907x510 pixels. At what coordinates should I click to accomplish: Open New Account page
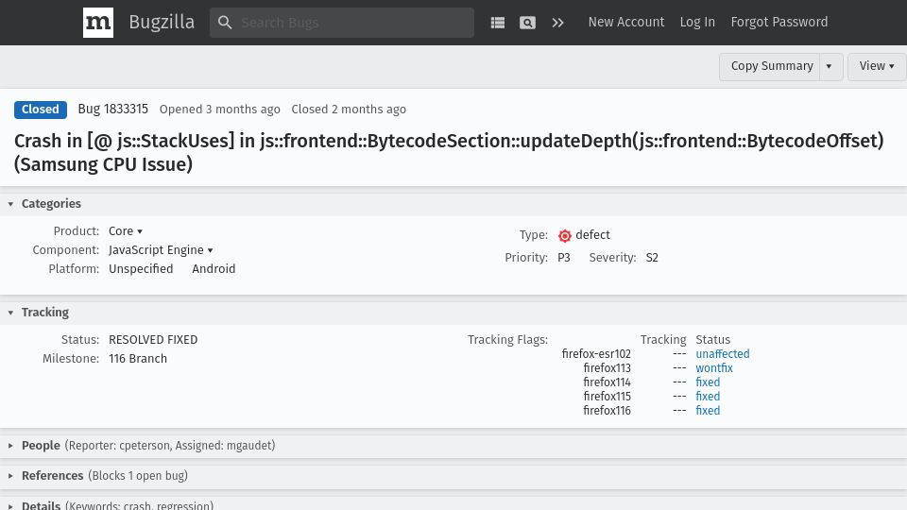(x=625, y=22)
